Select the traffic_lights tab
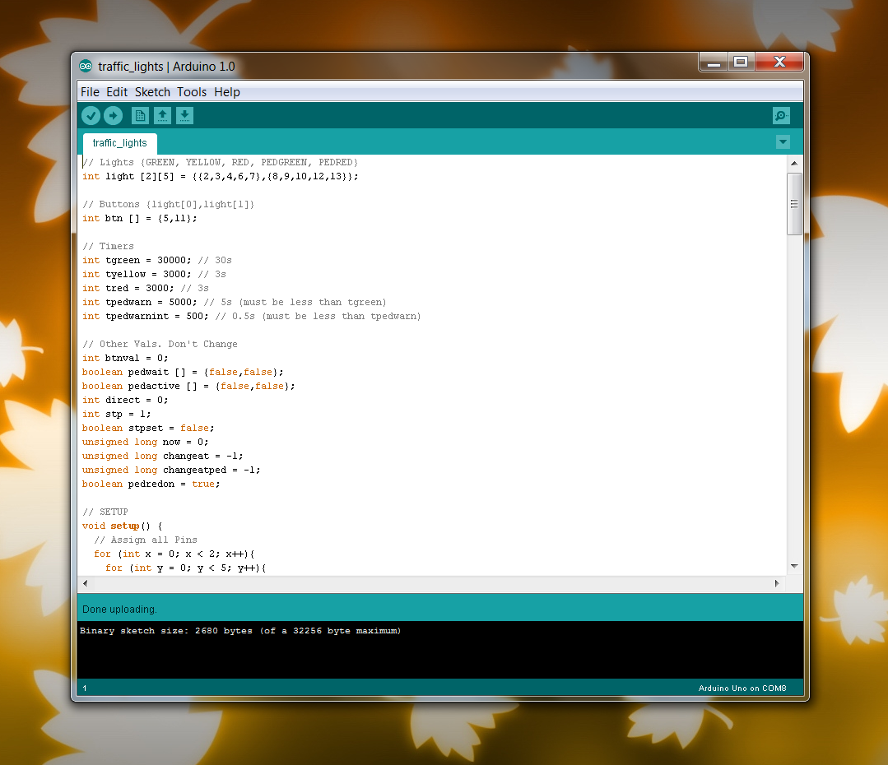This screenshot has height=765, width=888. (x=119, y=143)
